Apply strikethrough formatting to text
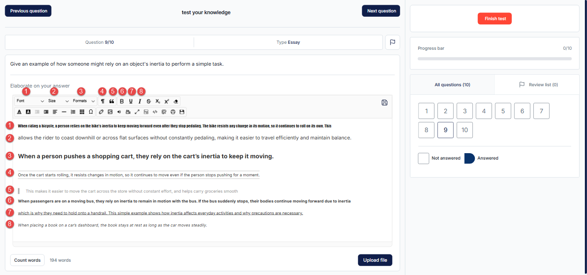Image resolution: width=587 pixels, height=275 pixels. [x=149, y=101]
